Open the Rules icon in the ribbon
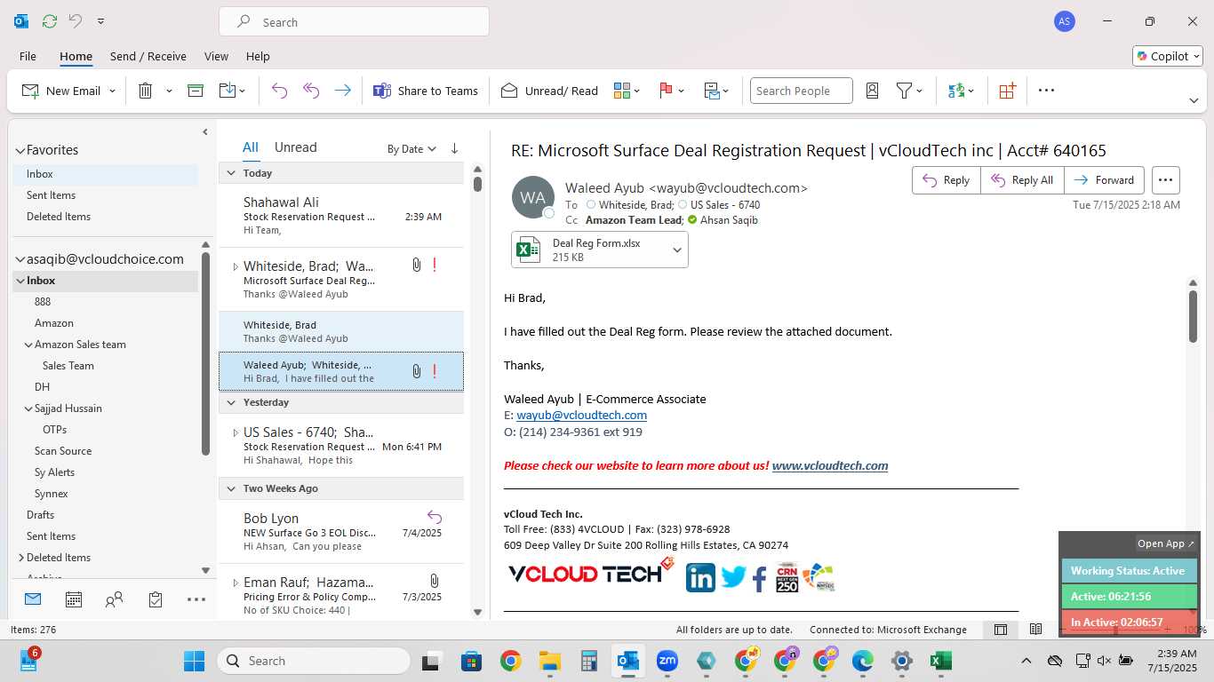The height and width of the screenshot is (682, 1214). (x=712, y=91)
